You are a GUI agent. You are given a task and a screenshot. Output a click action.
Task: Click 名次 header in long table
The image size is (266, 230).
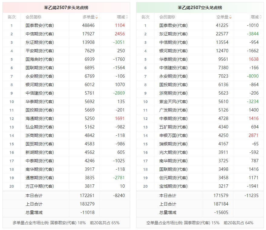(x=11, y=17)
